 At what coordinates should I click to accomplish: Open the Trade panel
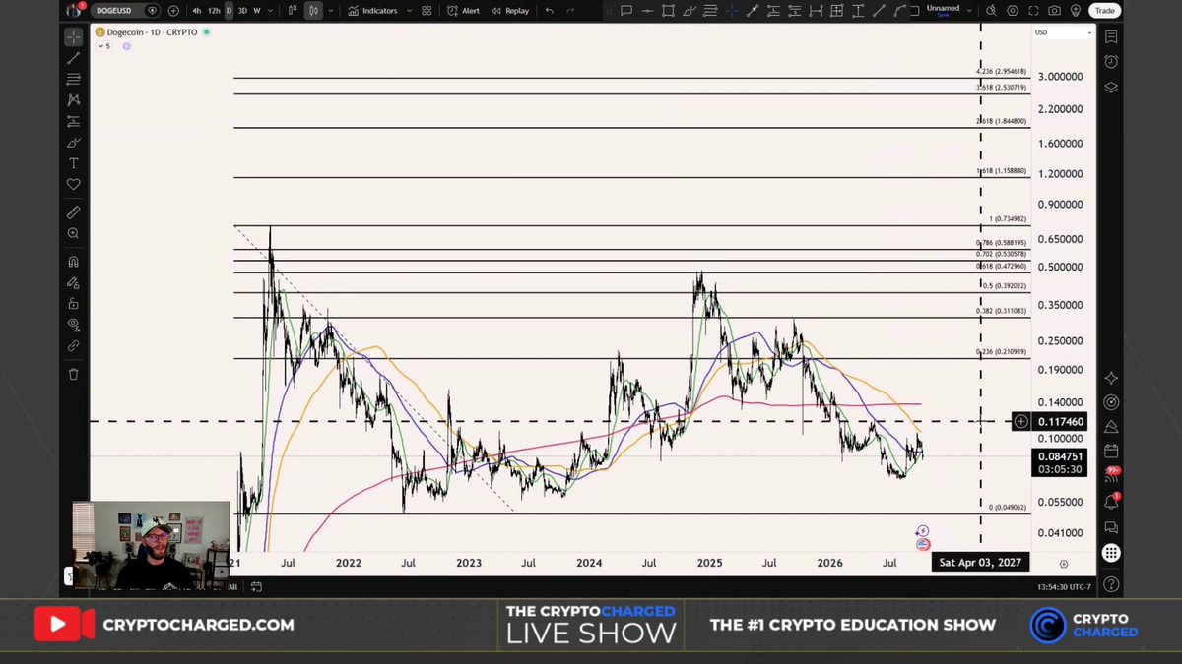tap(1104, 11)
